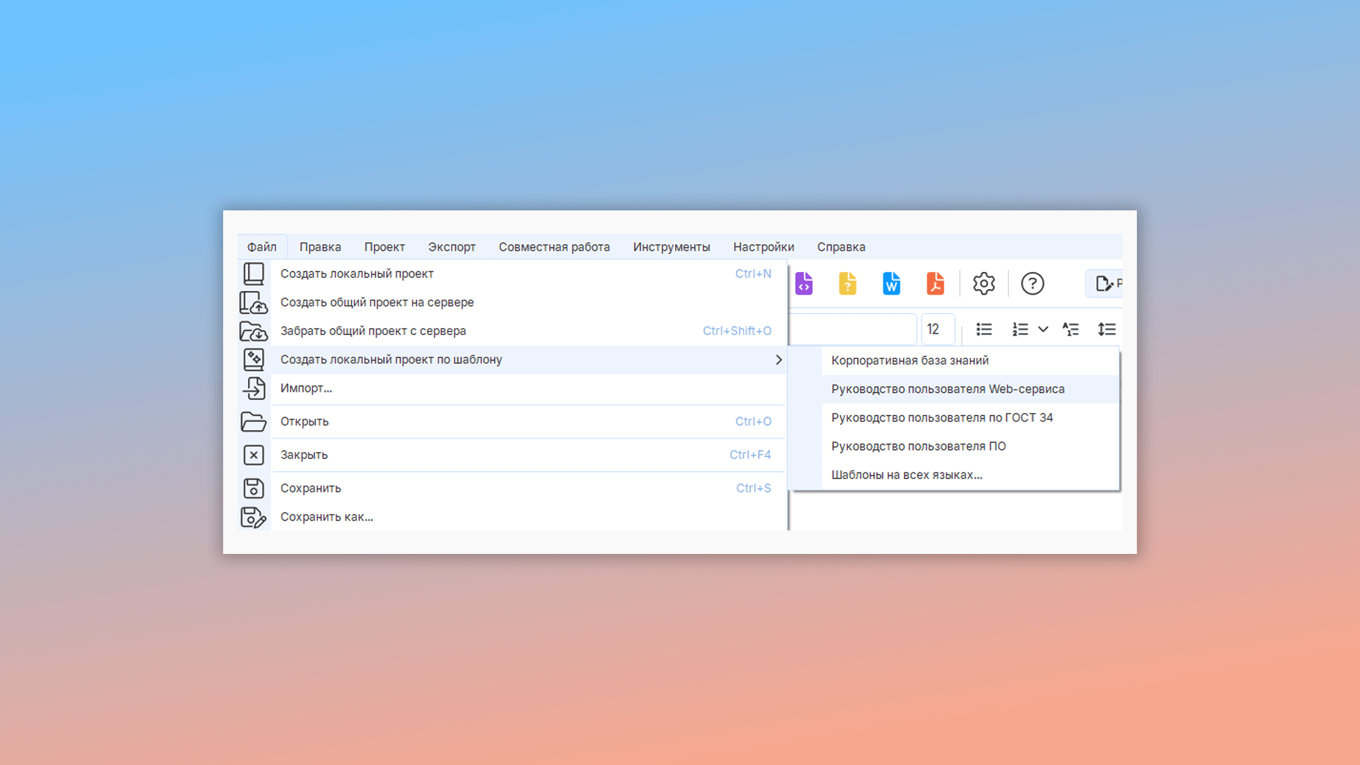Viewport: 1360px width, 765px height.
Task: Select Руководство пользователя Web-сервиса template
Action: click(948, 389)
